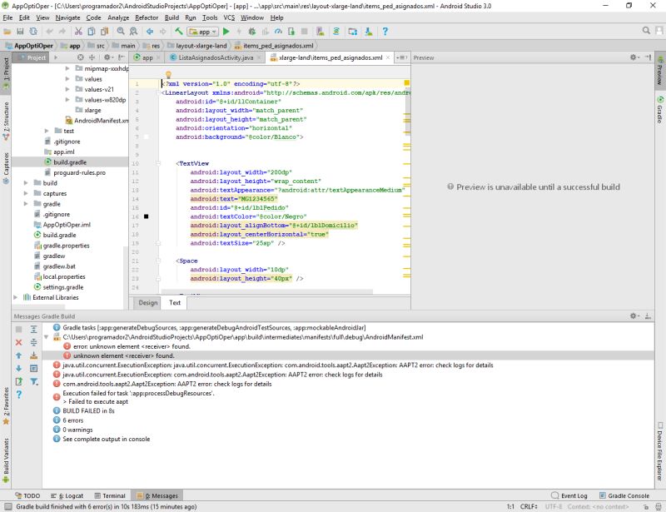Select AndroidManifest.xml in the Project tree

tap(97, 119)
